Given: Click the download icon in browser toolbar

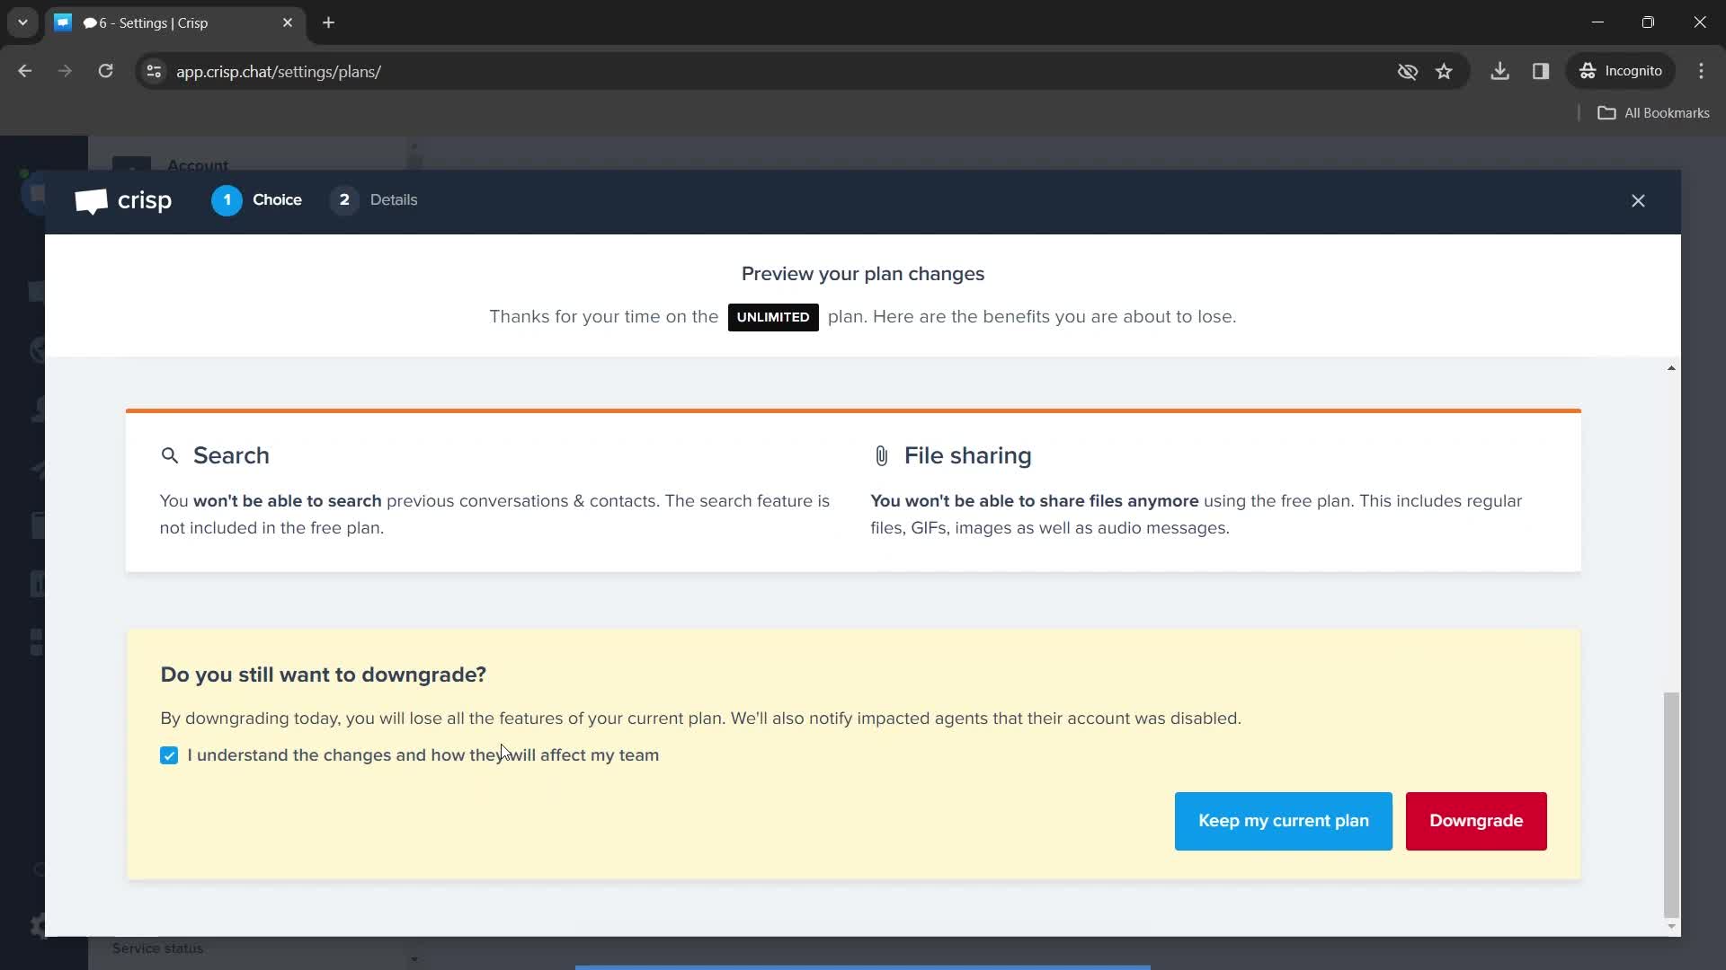Looking at the screenshot, I should (1499, 71).
